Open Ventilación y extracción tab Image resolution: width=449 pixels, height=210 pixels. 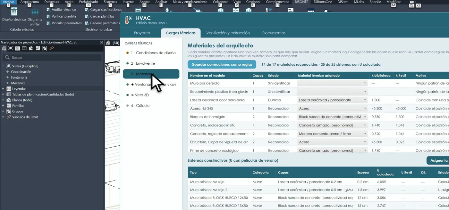click(228, 33)
